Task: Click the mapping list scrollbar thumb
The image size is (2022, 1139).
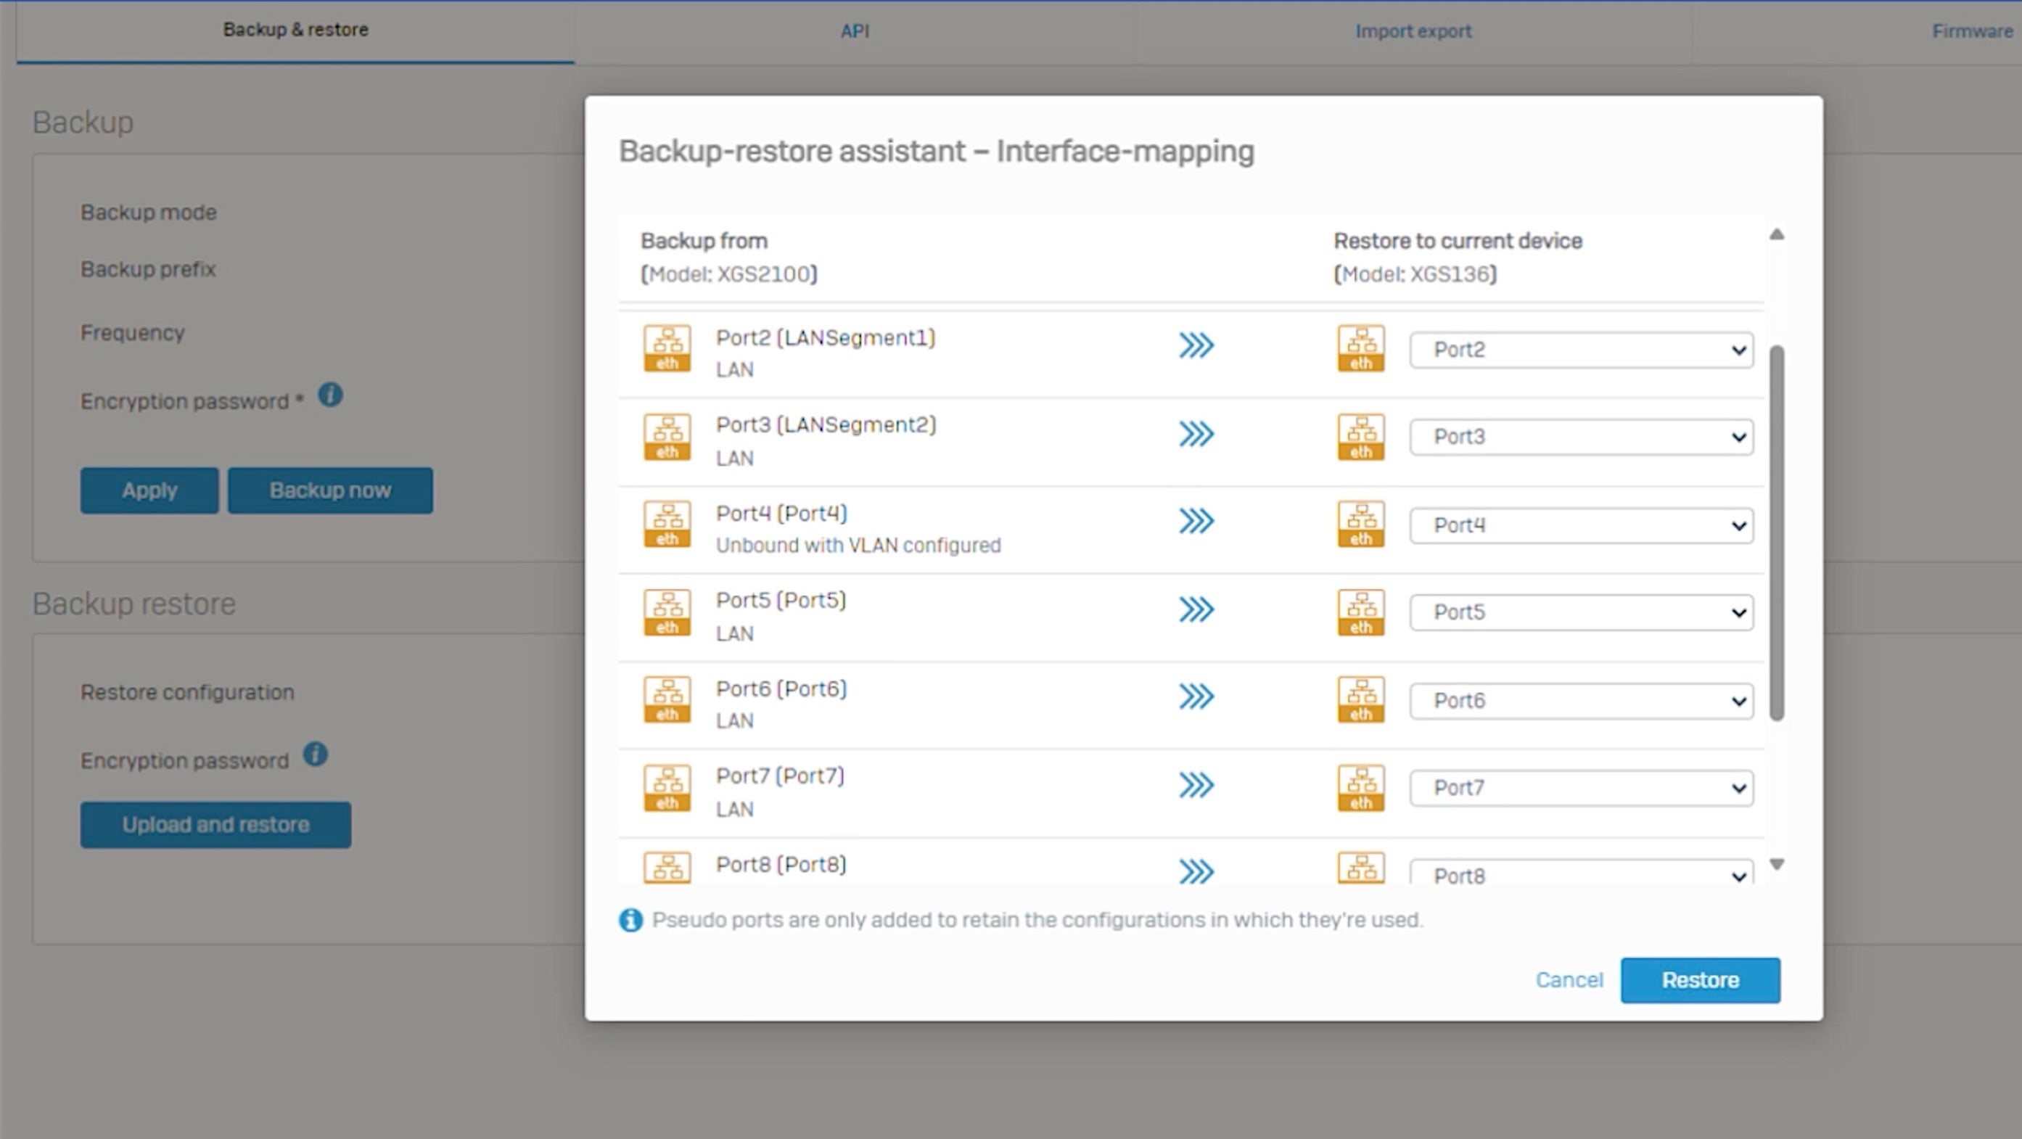Action: (1776, 533)
